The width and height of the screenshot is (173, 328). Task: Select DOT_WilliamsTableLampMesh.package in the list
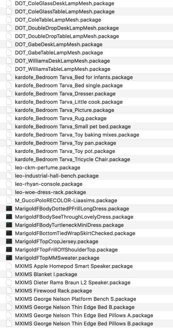63,69
